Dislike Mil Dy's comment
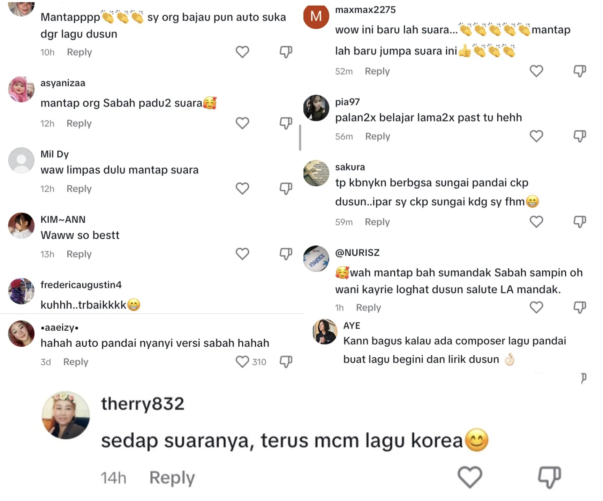Image resolution: width=603 pixels, height=501 pixels. [286, 188]
